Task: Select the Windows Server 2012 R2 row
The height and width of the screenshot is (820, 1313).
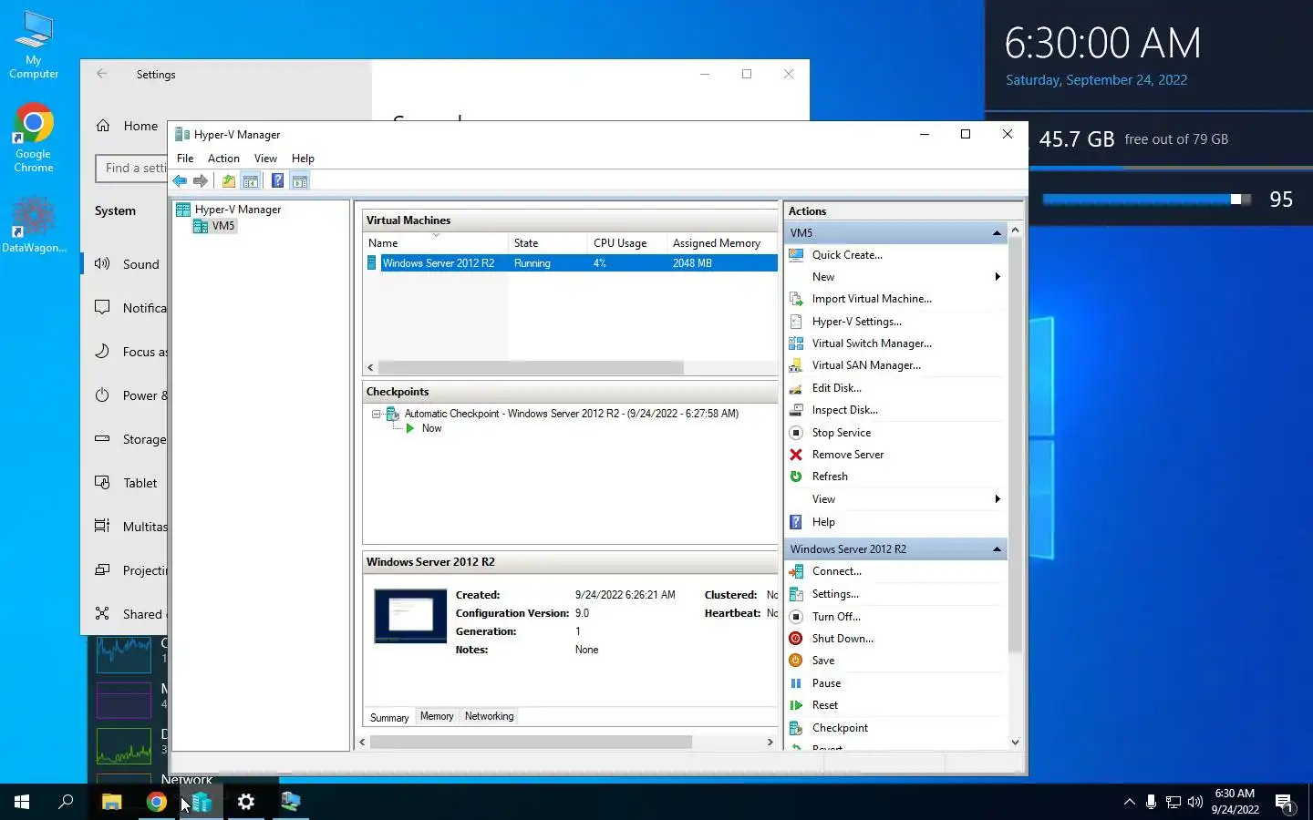Action: point(571,263)
